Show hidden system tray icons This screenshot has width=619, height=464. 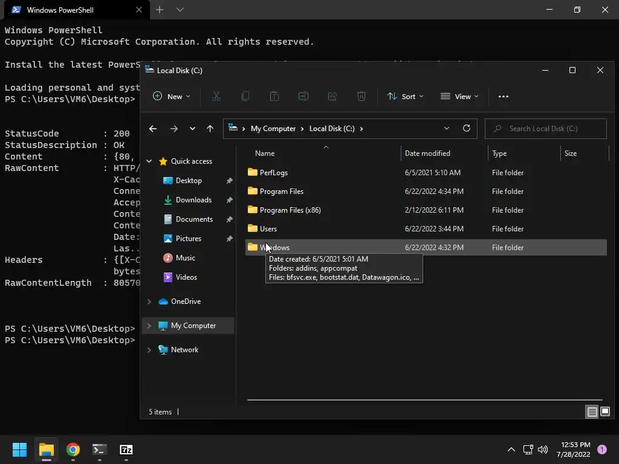(x=511, y=449)
